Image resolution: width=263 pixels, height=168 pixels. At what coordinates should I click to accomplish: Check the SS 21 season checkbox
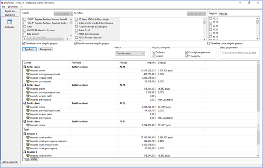tap(210, 26)
